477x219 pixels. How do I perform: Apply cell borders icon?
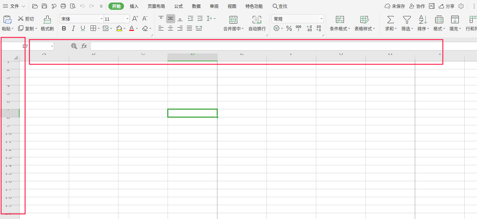click(x=93, y=28)
